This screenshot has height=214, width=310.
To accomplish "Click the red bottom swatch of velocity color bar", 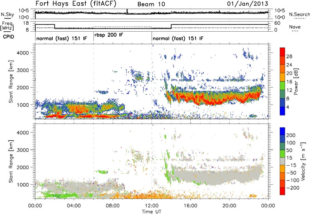I will 282,191.
